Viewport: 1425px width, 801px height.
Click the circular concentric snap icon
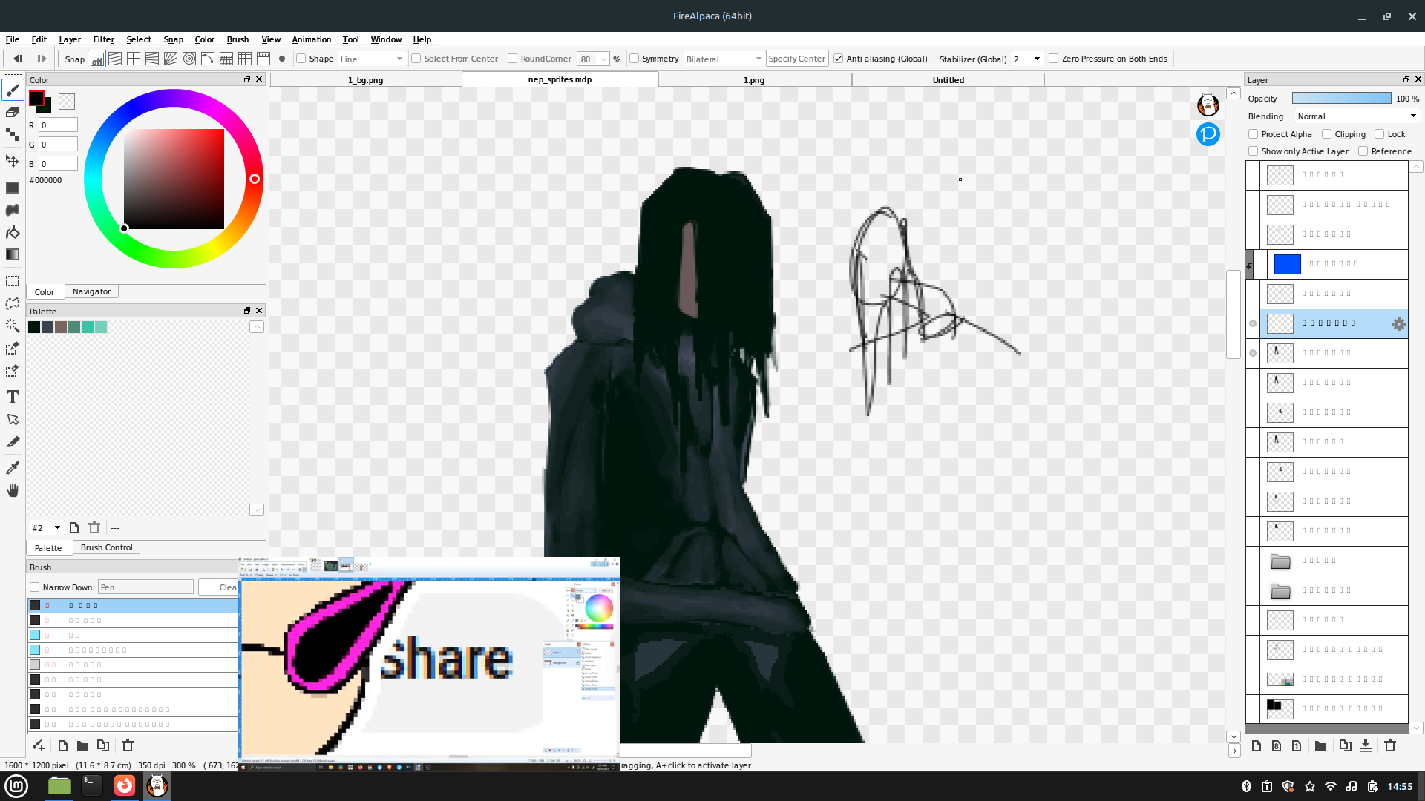[189, 59]
